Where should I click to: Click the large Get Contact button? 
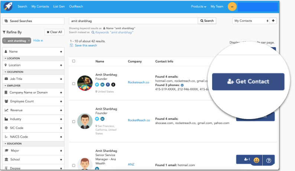coord(248,82)
